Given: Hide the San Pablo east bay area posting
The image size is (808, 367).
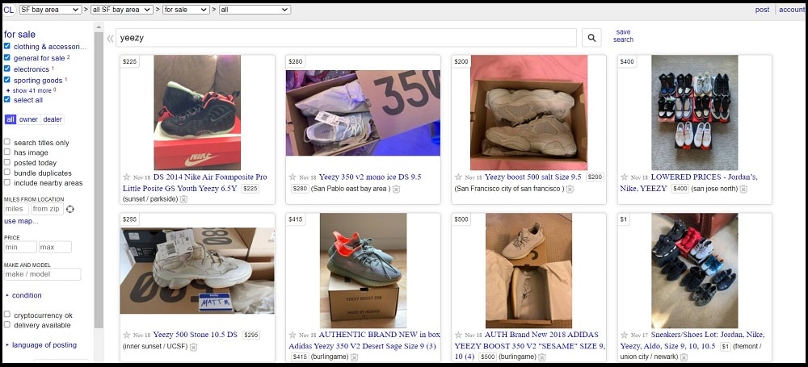Looking at the screenshot, I should click(396, 189).
